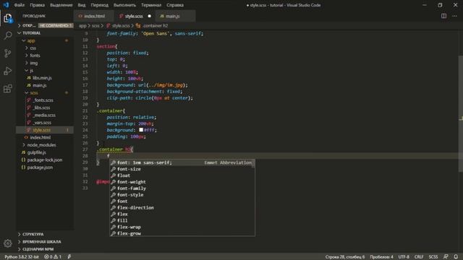Select float autocomplete suggestion
The image size is (463, 260).
point(182,175)
